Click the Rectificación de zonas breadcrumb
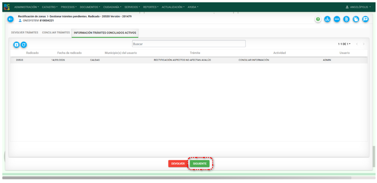 click(32, 17)
